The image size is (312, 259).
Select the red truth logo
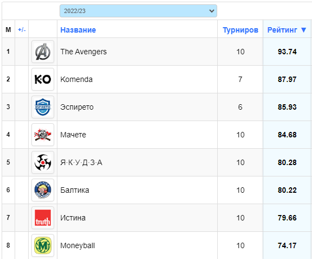[x=43, y=218]
